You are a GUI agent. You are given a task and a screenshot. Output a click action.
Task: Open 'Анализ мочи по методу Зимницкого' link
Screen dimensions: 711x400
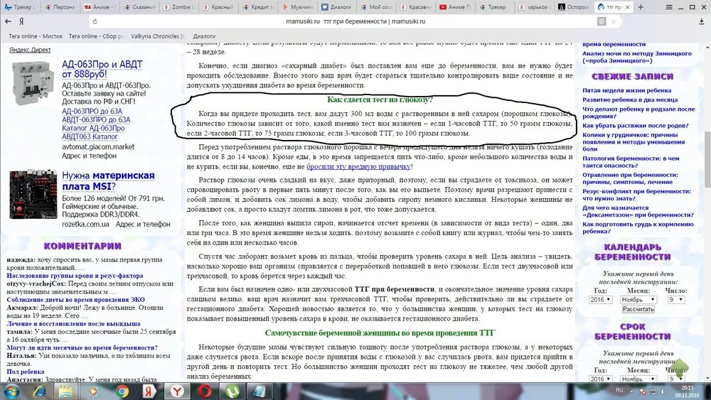[636, 57]
